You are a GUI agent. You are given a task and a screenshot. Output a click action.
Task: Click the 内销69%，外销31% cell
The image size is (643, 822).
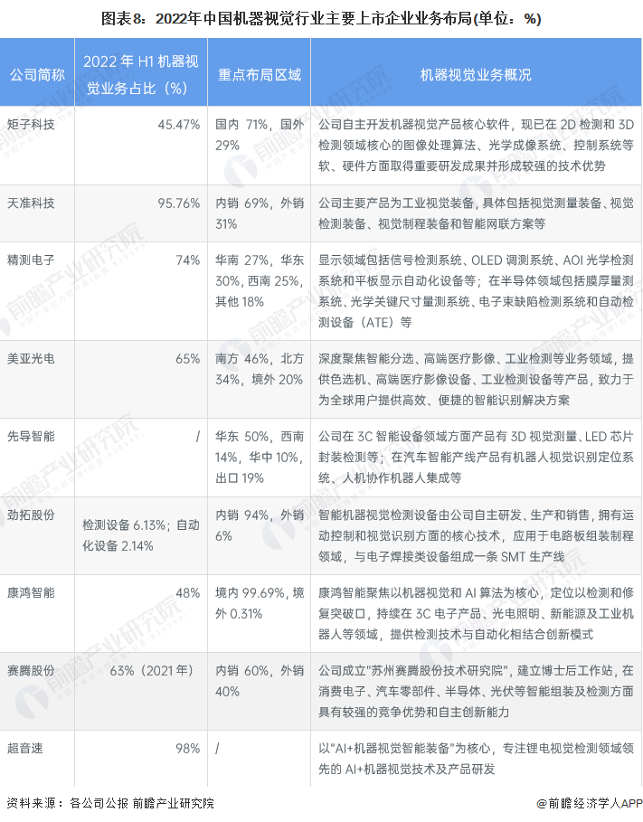tap(259, 213)
